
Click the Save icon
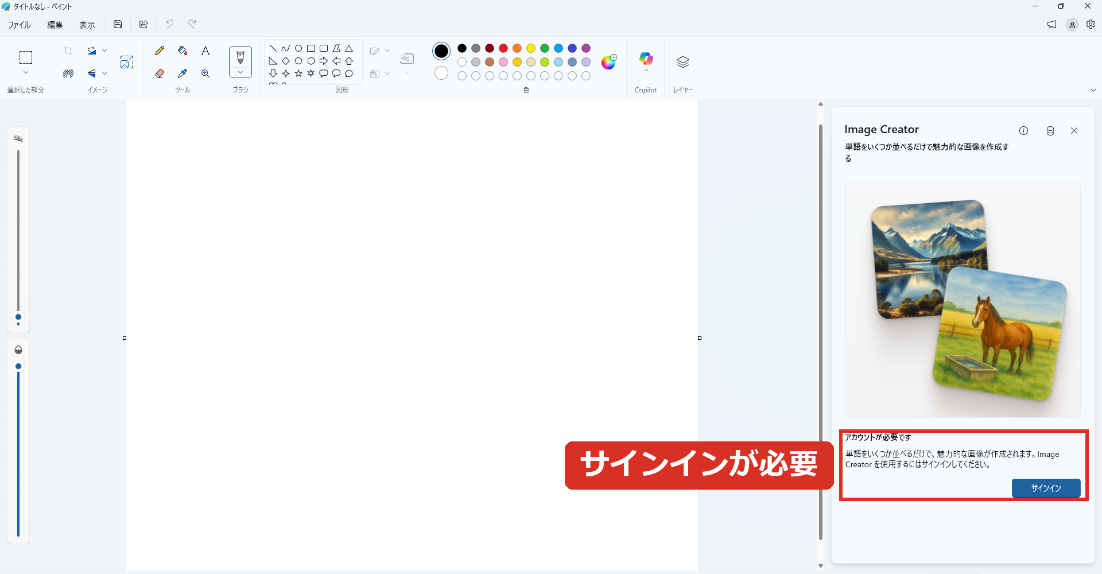point(118,24)
